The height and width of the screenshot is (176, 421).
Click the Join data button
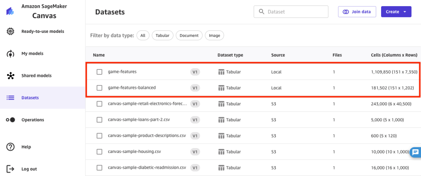[357, 12]
